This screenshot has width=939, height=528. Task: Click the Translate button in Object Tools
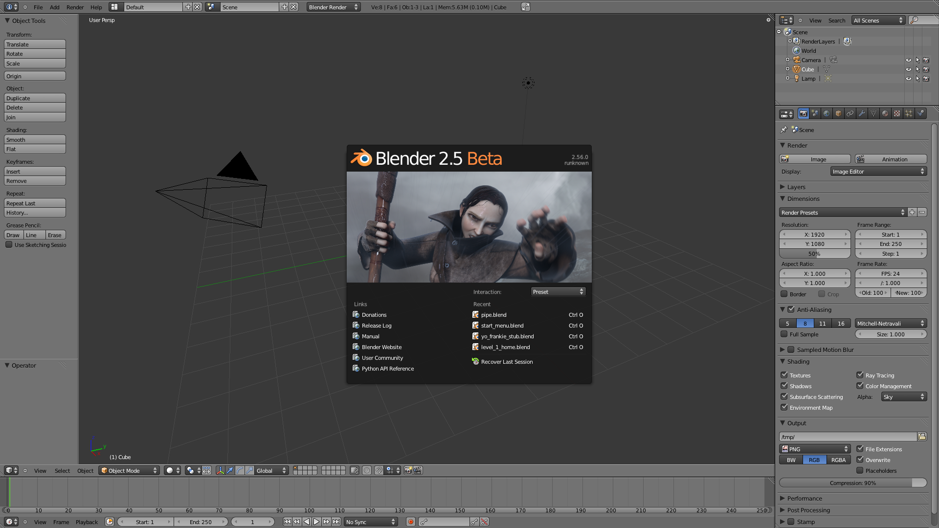click(35, 44)
